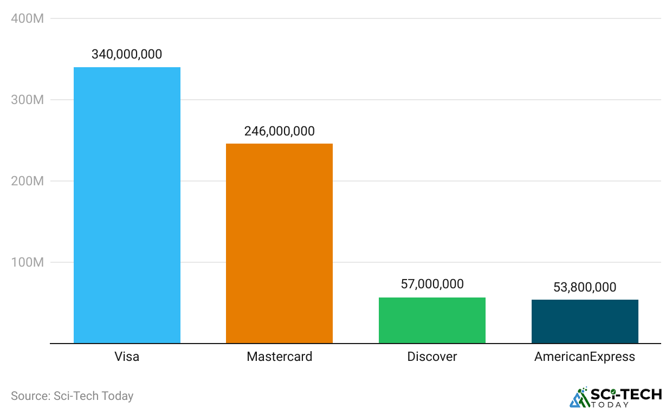
Task: Click the blue Visa bar
Action: point(127,205)
